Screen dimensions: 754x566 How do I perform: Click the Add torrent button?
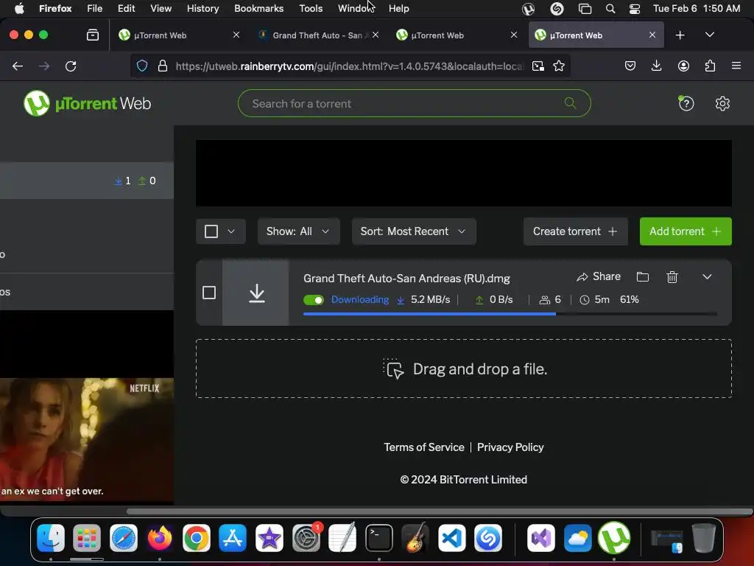pos(686,231)
